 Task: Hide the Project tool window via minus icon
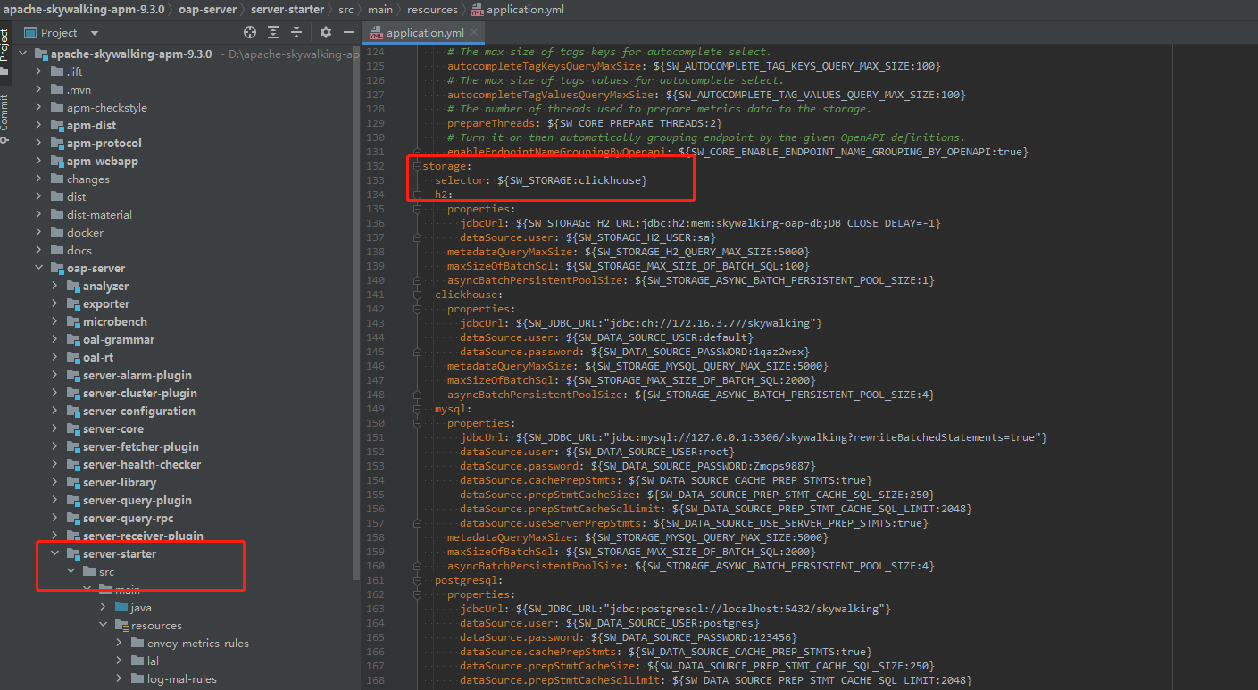[x=349, y=32]
